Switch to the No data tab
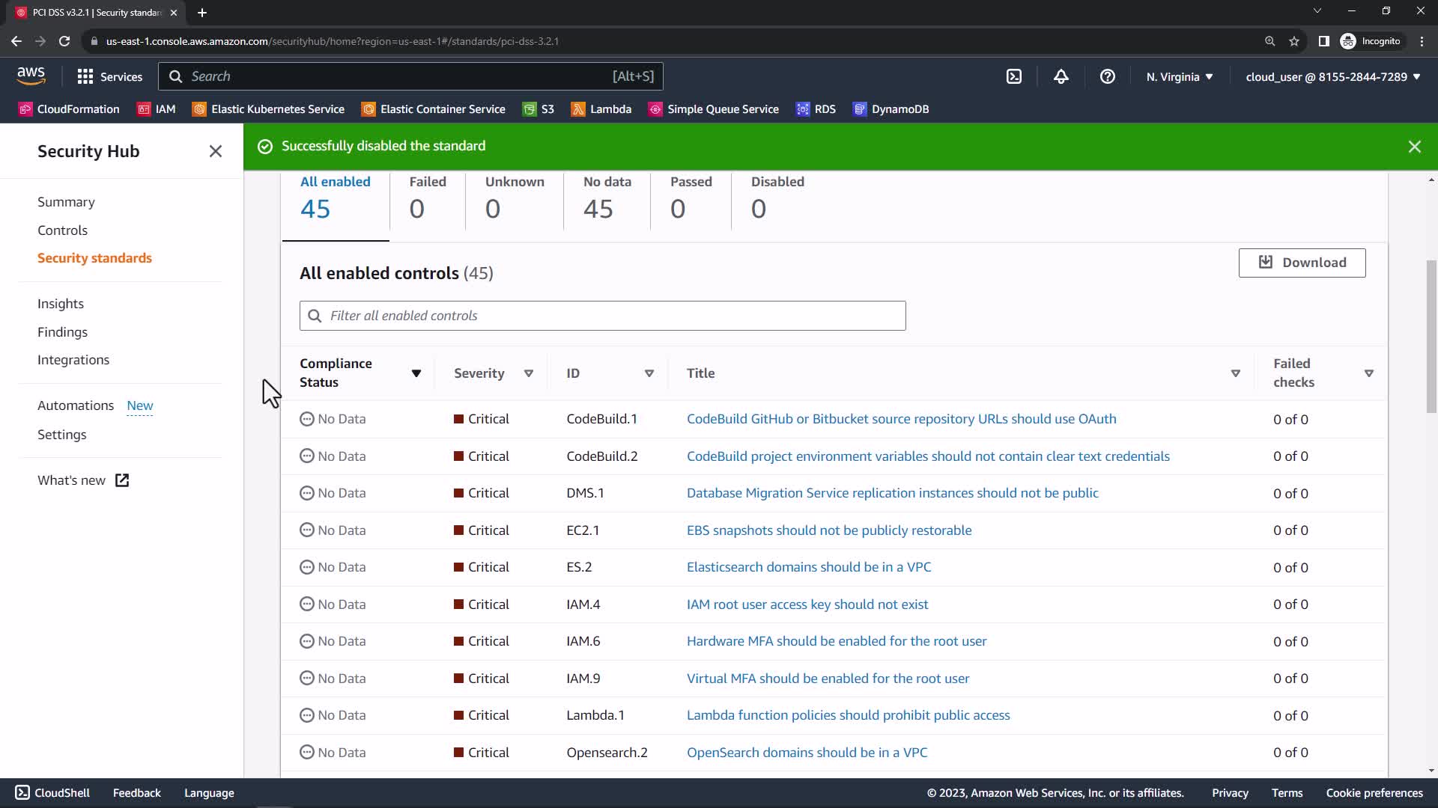 607,198
